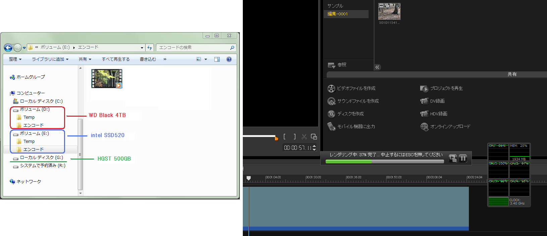Image resolution: width=547 pixels, height=236 pixels.
Task: Click the Explorer help question mark icon
Action: tap(229, 59)
